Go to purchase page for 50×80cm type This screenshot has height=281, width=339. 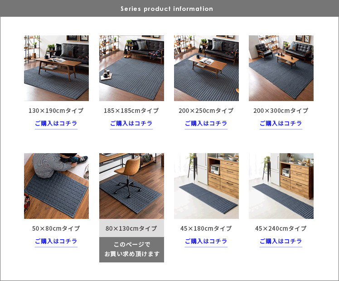[56, 241]
